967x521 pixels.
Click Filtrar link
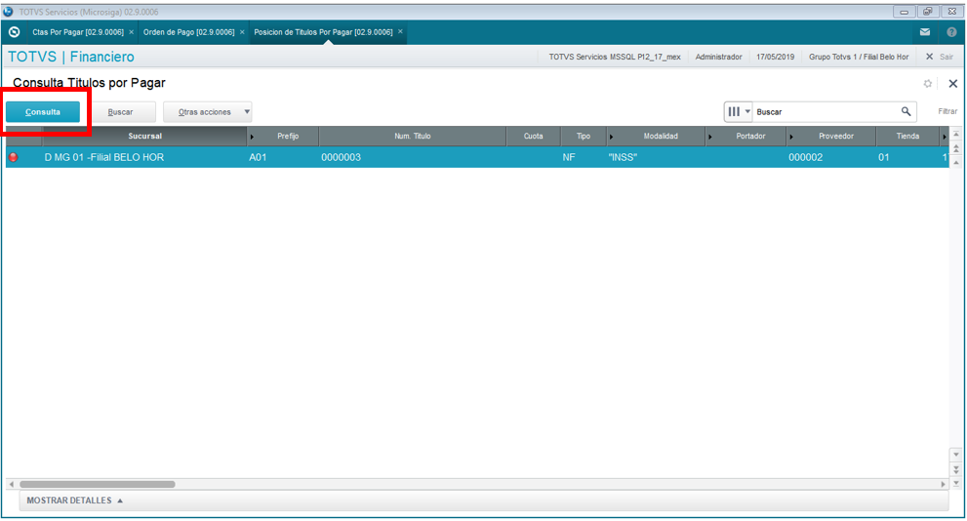(947, 111)
